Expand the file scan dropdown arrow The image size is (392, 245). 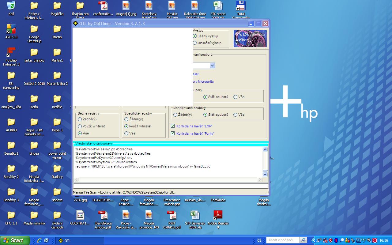click(212, 66)
